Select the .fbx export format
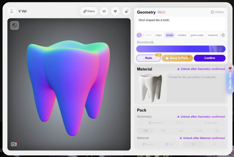This screenshot has height=157, width=234. (164, 130)
